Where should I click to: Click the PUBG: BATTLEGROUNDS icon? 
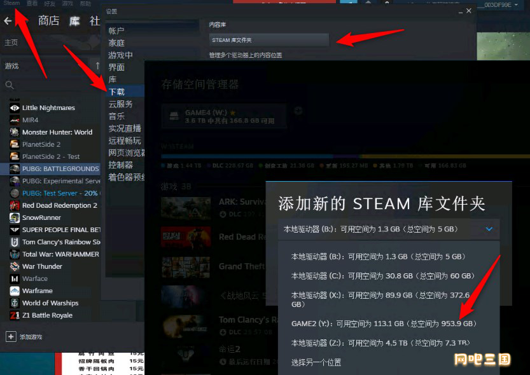[15, 169]
